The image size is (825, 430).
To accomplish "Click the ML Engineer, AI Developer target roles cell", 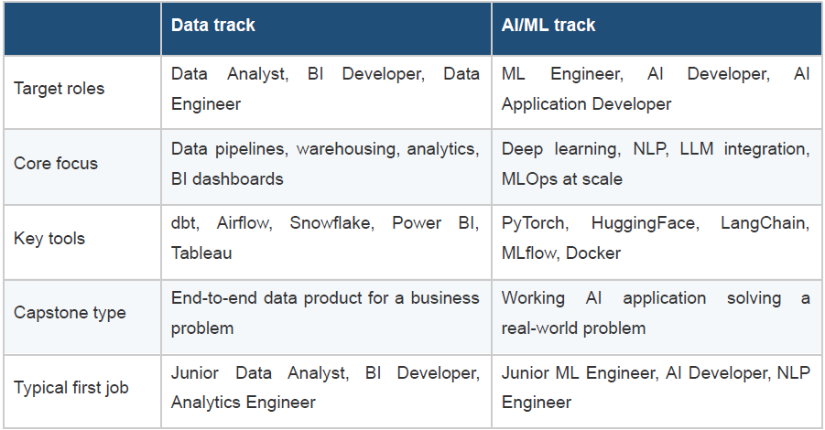I will [657, 92].
